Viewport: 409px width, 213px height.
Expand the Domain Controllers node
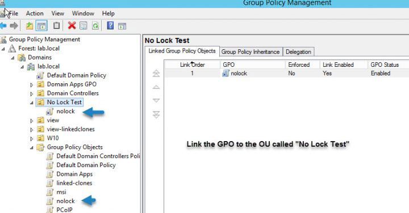point(32,93)
